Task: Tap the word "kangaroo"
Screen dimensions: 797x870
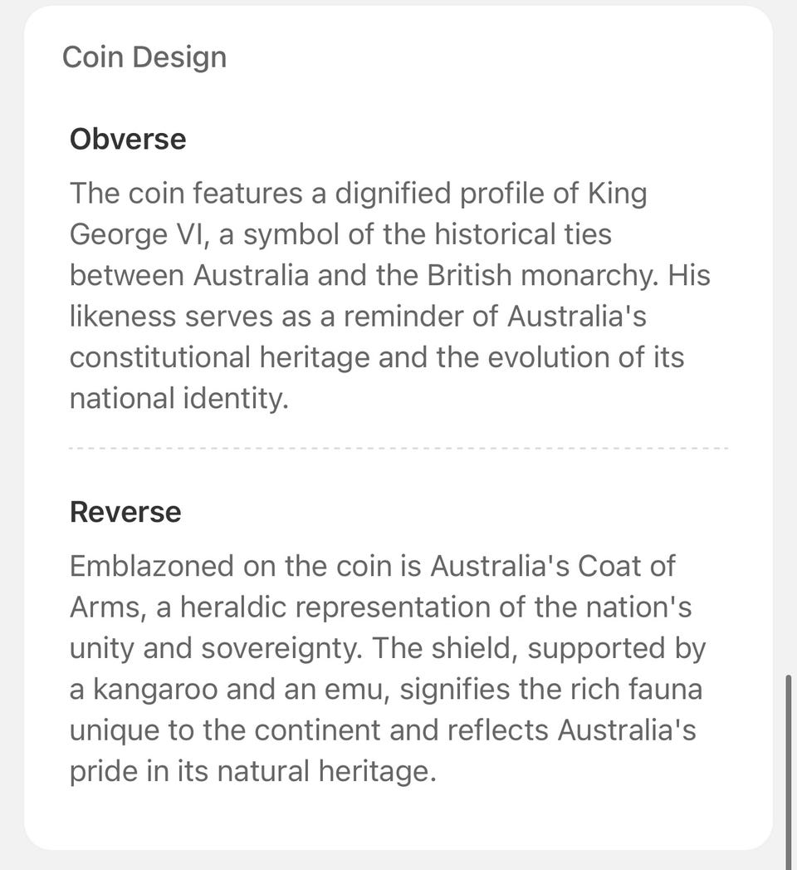Action: pyautogui.click(x=159, y=690)
